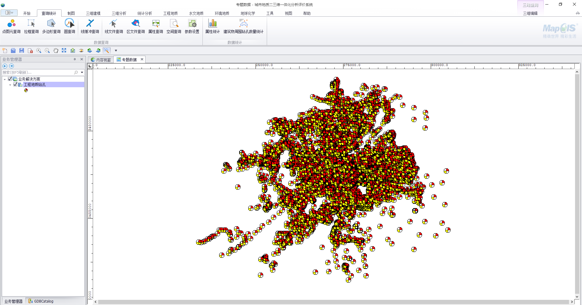Launch the 线文件查询 line file query
The width and height of the screenshot is (582, 305).
[114, 26]
